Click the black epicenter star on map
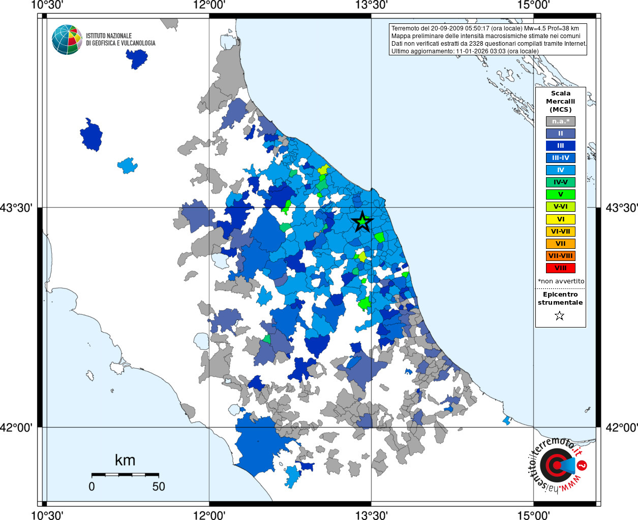Viewport: 638px width, 520px height. coord(362,221)
